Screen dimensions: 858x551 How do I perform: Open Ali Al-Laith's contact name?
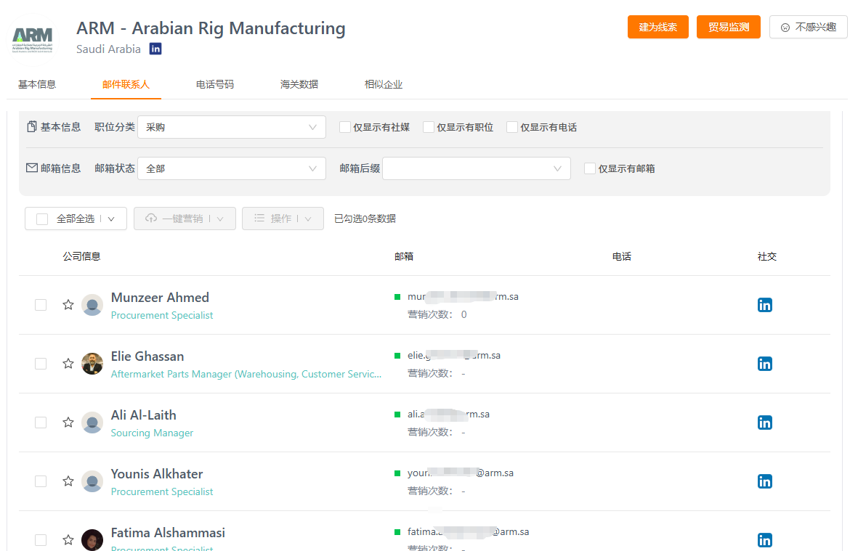pyautogui.click(x=143, y=415)
